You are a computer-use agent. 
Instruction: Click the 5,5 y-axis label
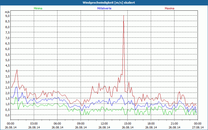tap(7, 54)
